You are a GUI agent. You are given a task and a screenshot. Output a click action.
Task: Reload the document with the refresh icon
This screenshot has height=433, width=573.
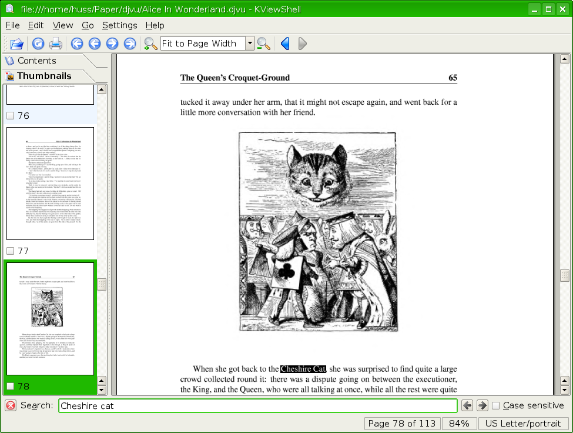pos(38,44)
